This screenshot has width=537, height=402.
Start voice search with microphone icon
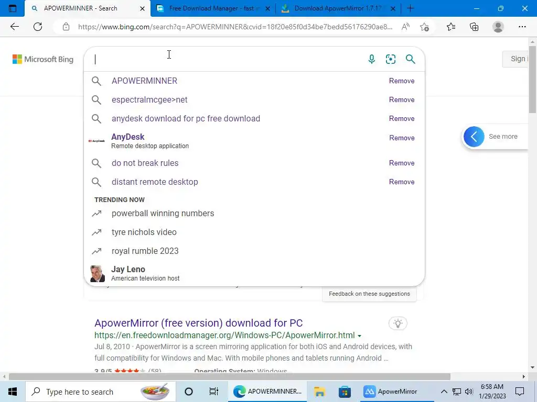click(x=372, y=59)
